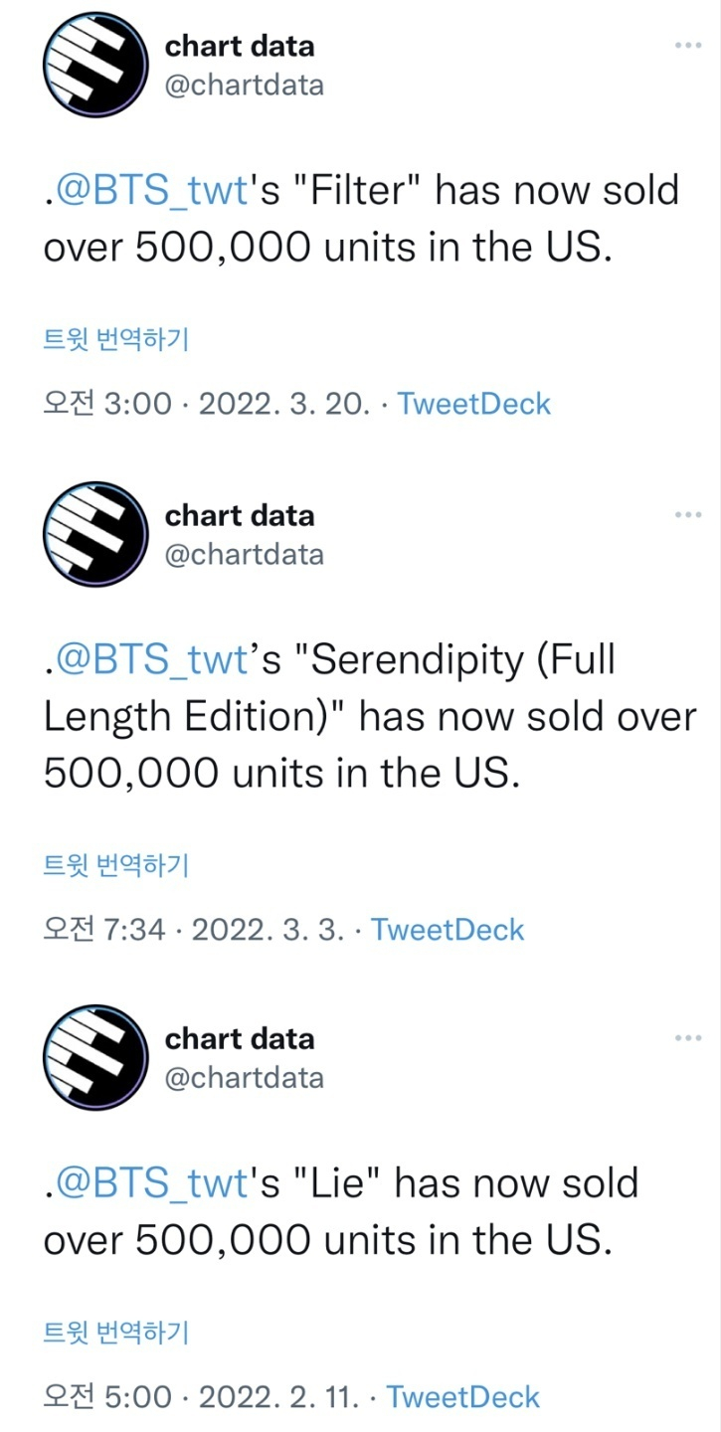721x1432 pixels.
Task: Open @BTS_twt mention in the "Lie" tweet
Action: (149, 1183)
